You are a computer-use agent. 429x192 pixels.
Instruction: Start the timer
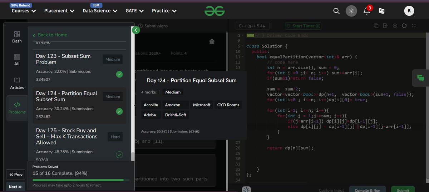(303, 26)
